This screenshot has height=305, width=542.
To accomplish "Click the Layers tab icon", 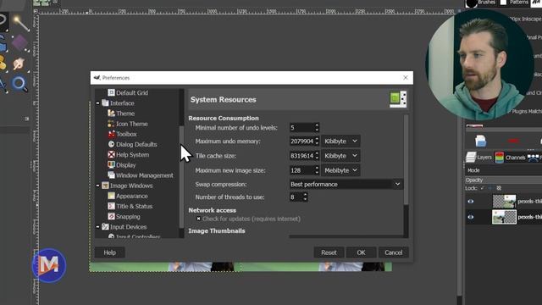I will click(471, 157).
